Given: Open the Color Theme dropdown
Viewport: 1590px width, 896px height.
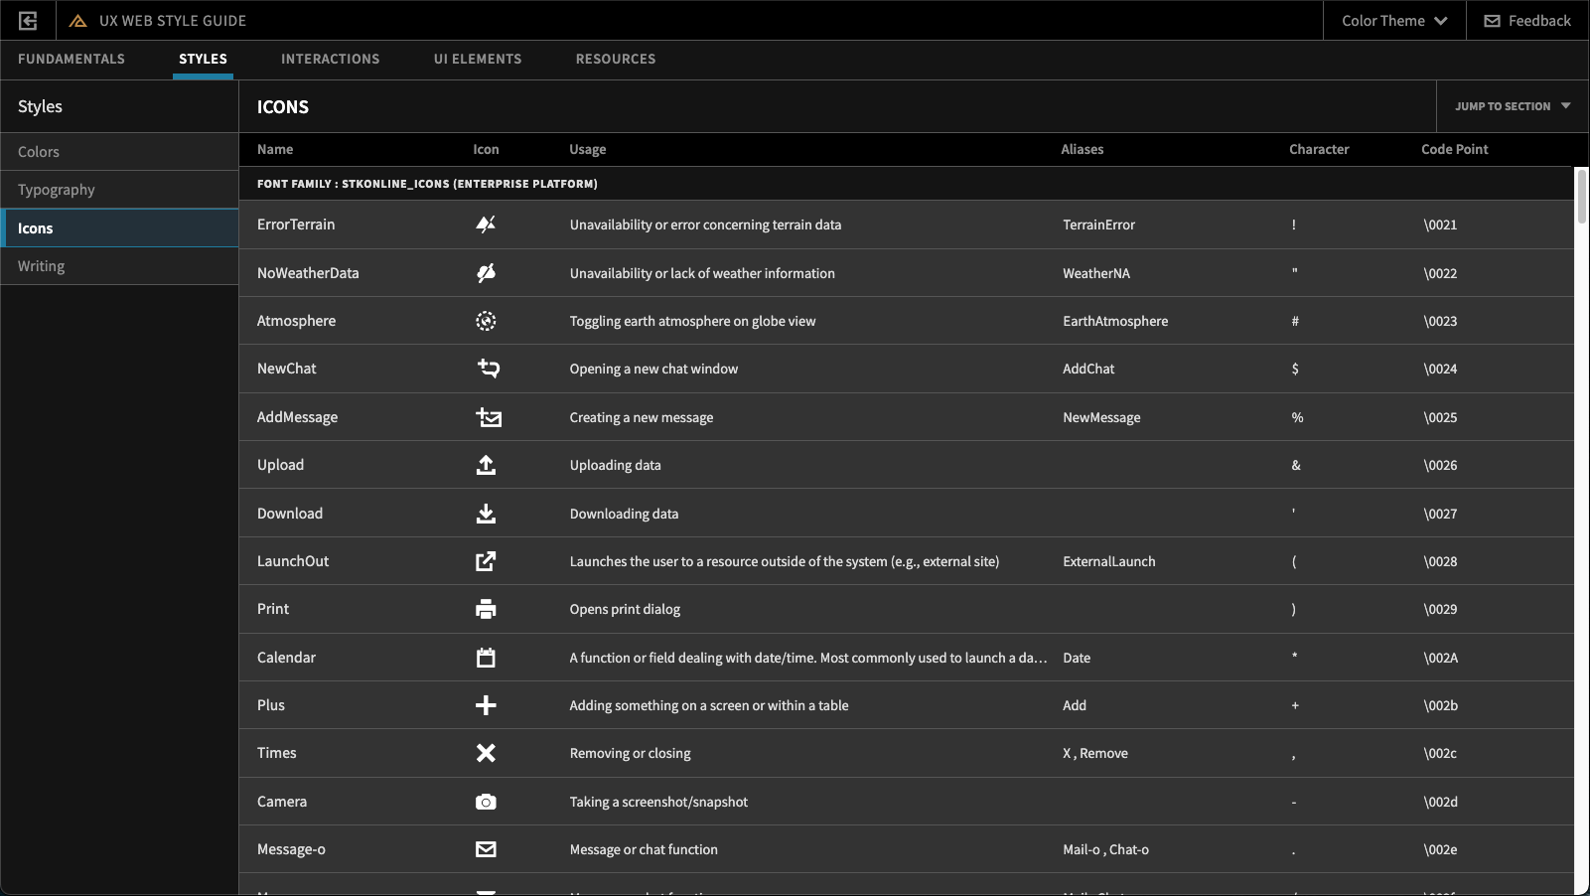Looking at the screenshot, I should 1393,20.
